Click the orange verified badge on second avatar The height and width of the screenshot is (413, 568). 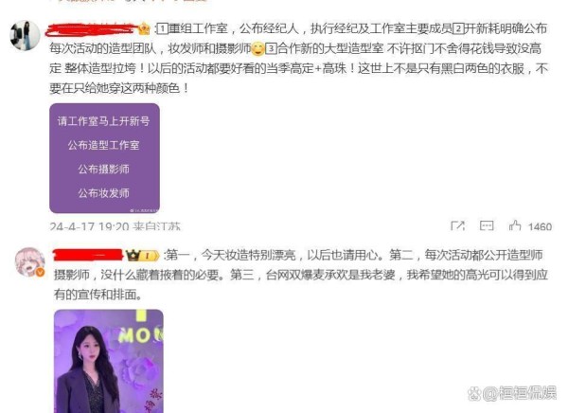40,272
